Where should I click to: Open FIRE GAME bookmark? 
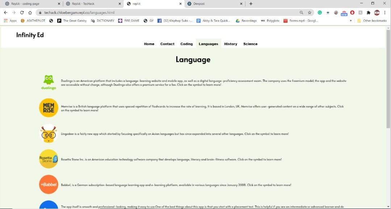(x=129, y=21)
